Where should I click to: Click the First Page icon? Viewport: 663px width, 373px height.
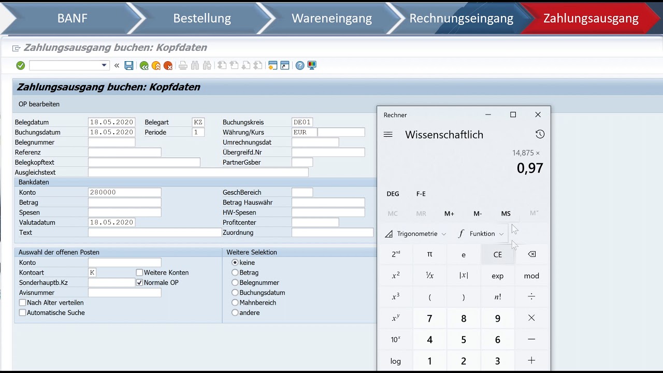[222, 65]
